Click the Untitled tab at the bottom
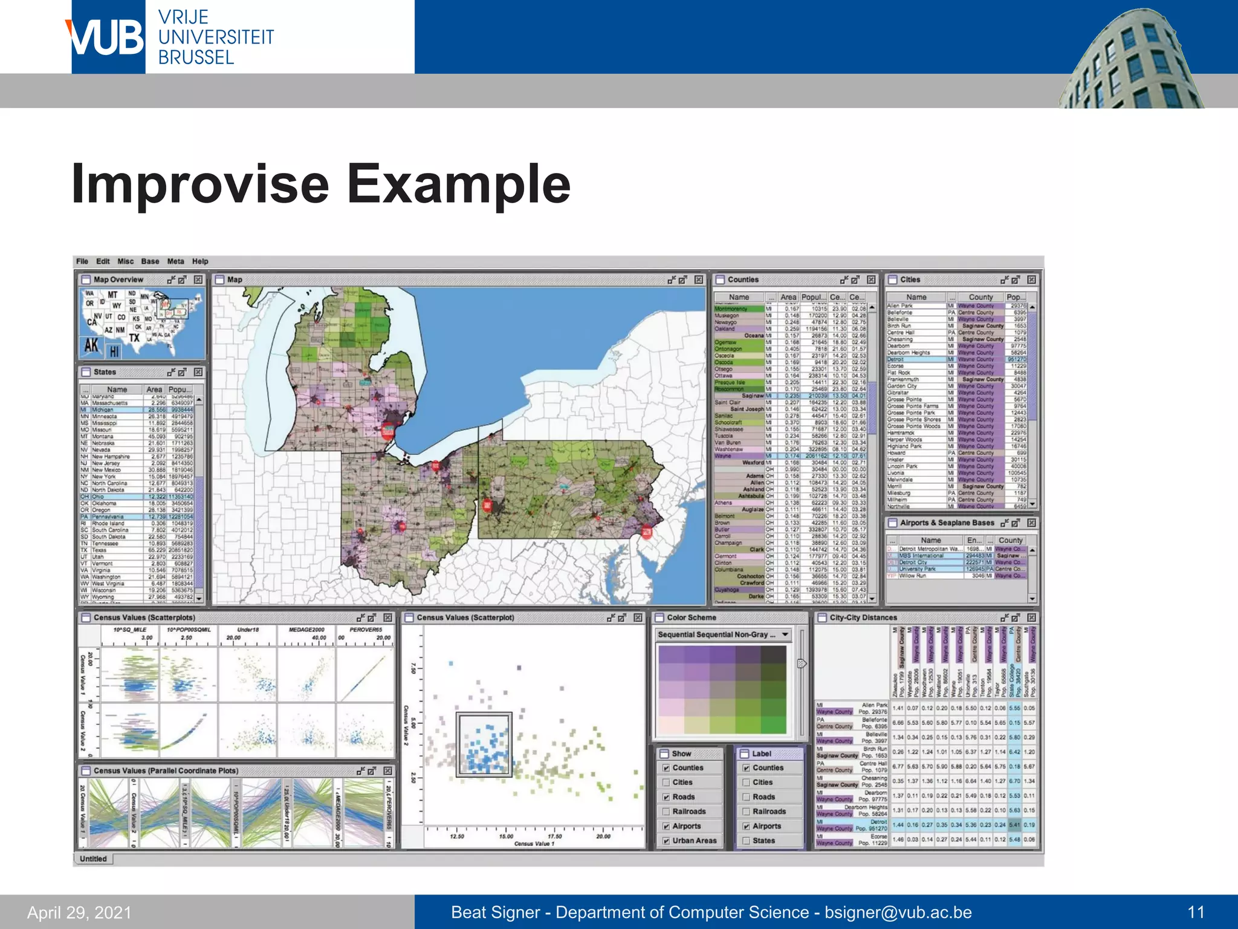The width and height of the screenshot is (1238, 929). point(93,859)
